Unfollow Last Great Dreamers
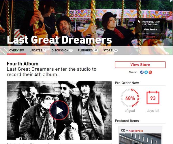Screen dimensions: 173x144 [x=151, y=37]
